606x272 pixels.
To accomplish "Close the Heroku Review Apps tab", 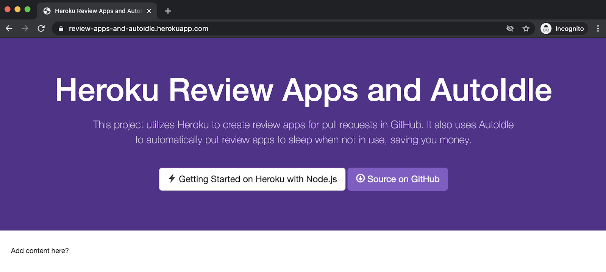I will (x=149, y=11).
